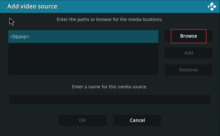Highlight the first row in the paths list
This screenshot has width=220, height=136.
click(83, 37)
